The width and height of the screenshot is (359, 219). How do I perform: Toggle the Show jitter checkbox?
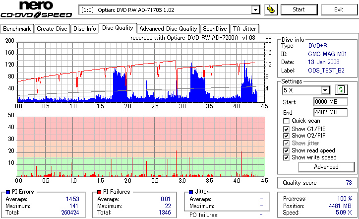[286, 143]
